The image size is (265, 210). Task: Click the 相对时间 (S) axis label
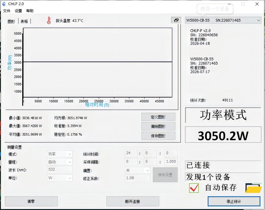tap(97, 105)
